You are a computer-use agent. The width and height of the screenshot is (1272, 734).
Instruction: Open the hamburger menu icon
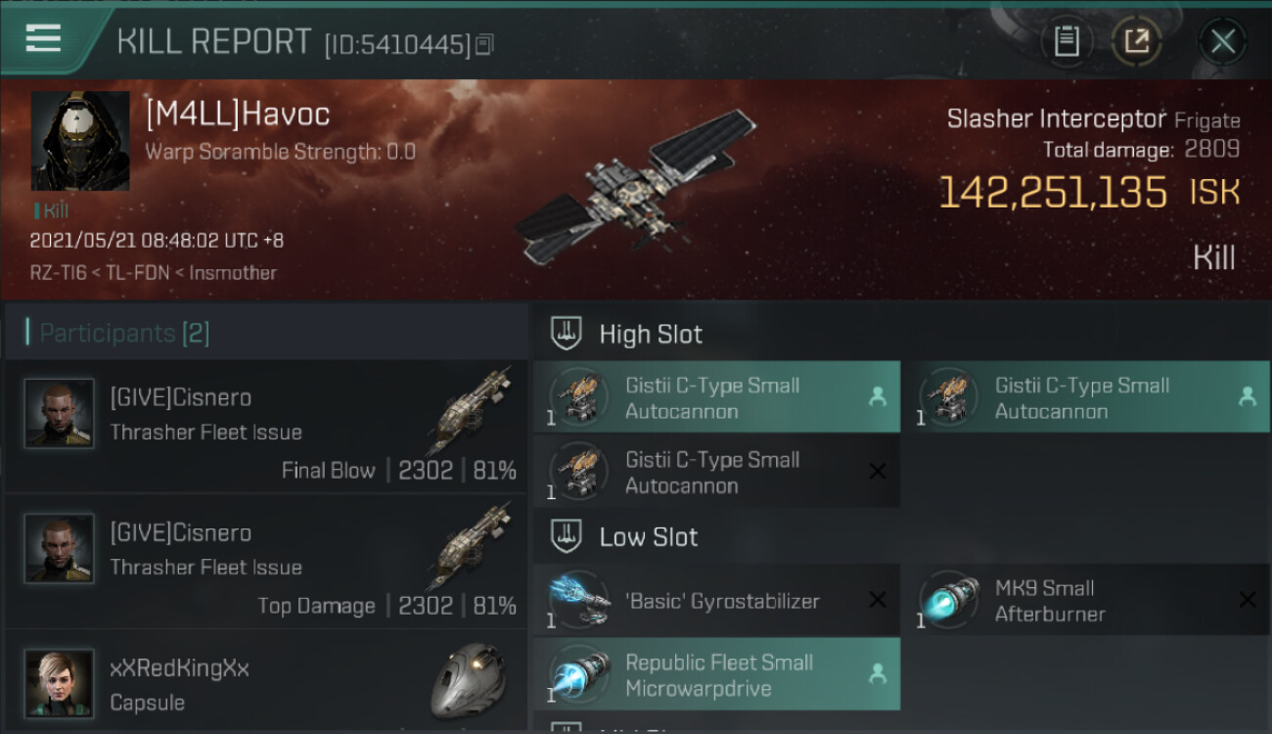(43, 38)
